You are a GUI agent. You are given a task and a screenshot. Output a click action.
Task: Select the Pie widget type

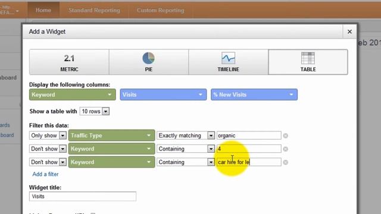[149, 62]
